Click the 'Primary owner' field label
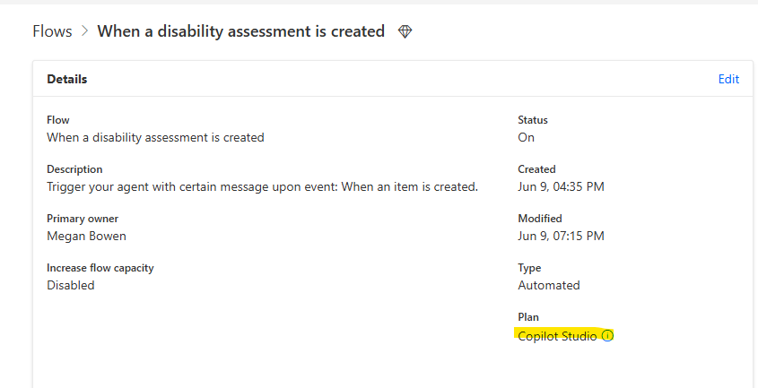This screenshot has width=758, height=388. point(83,219)
